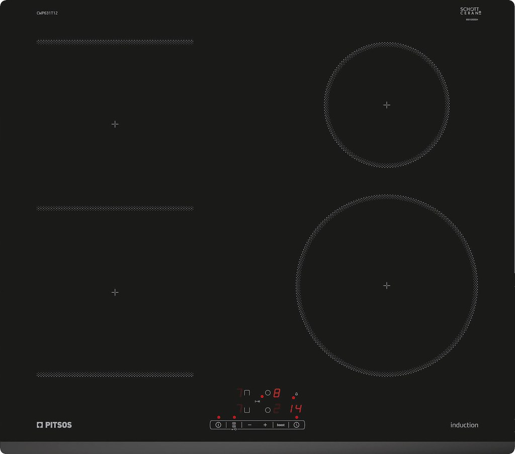Select the top-right zone circle indicator
This screenshot has height=454, width=515.
268,393
